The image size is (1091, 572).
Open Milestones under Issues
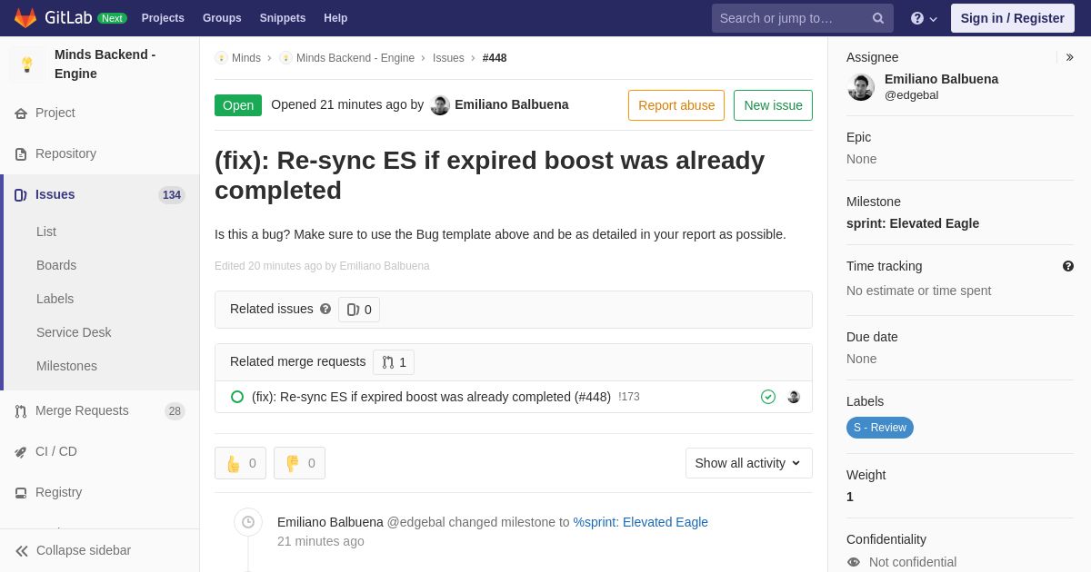coord(66,366)
